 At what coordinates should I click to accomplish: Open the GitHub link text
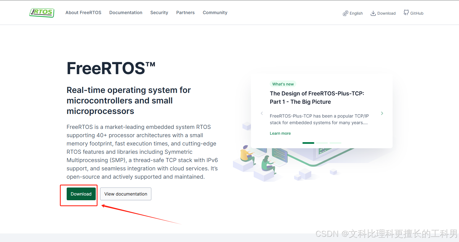[417, 13]
